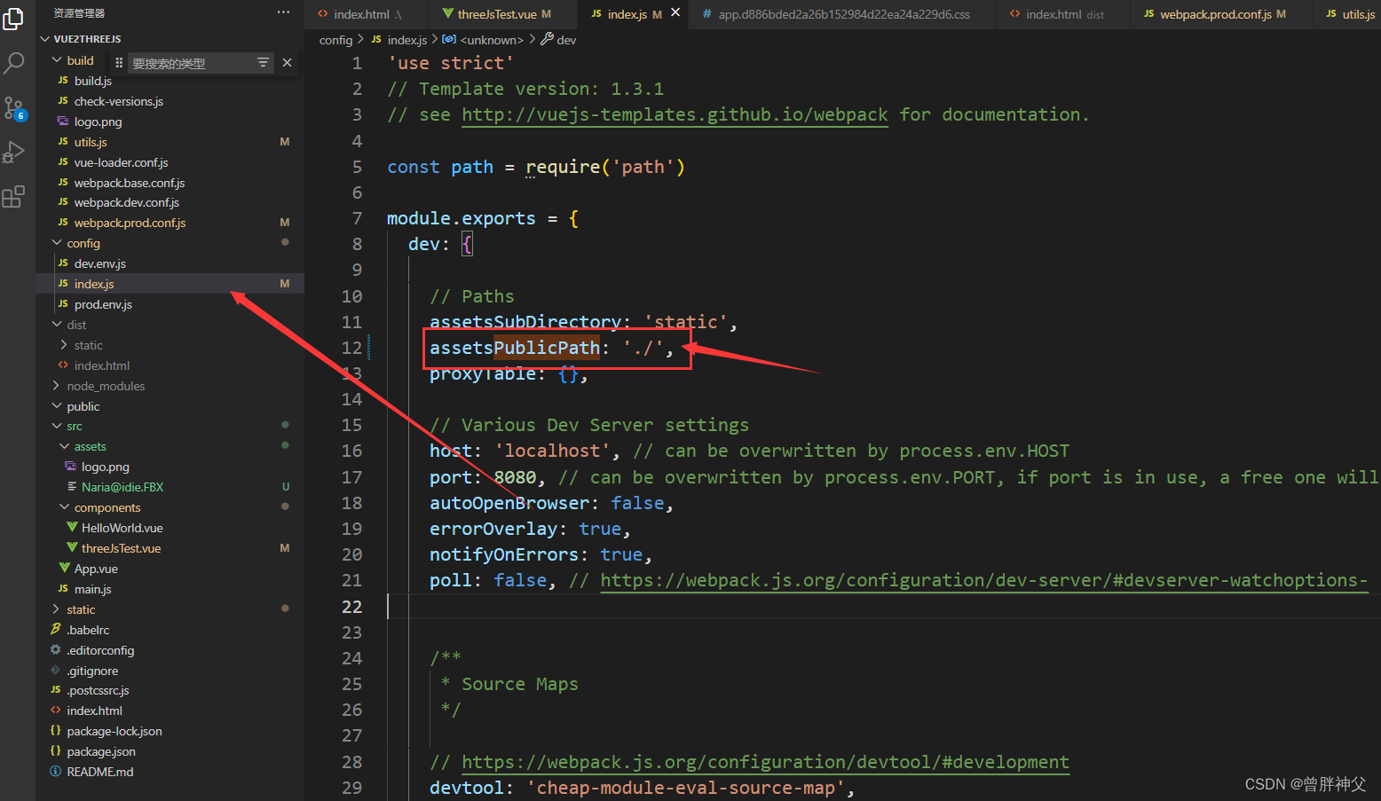This screenshot has width=1381, height=801.
Task: Open .gitignore file
Action: (x=92, y=671)
